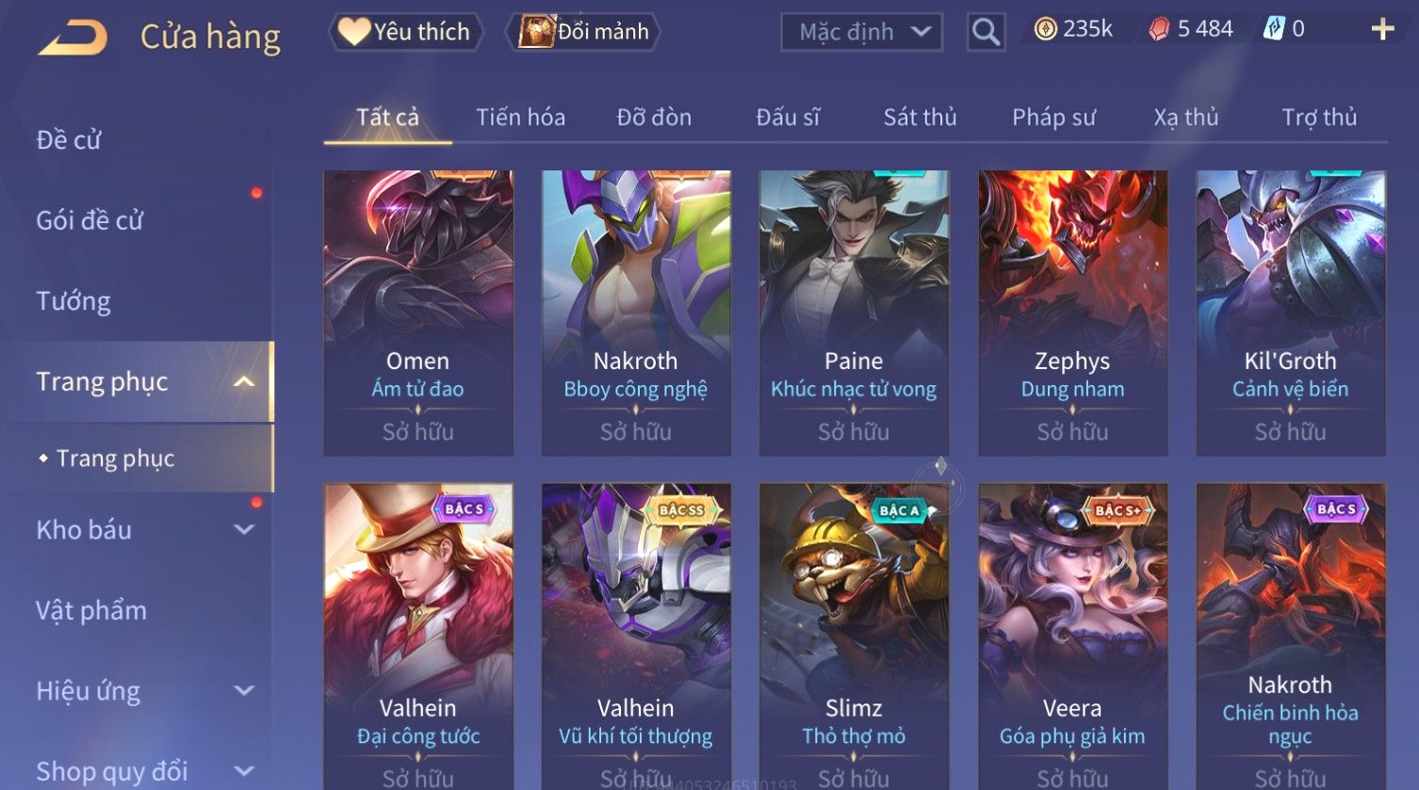This screenshot has height=790, width=1419.
Task: Switch to the Tiến hóa tab
Action: click(520, 117)
